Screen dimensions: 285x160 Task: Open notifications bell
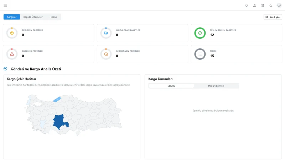pos(247,5)
